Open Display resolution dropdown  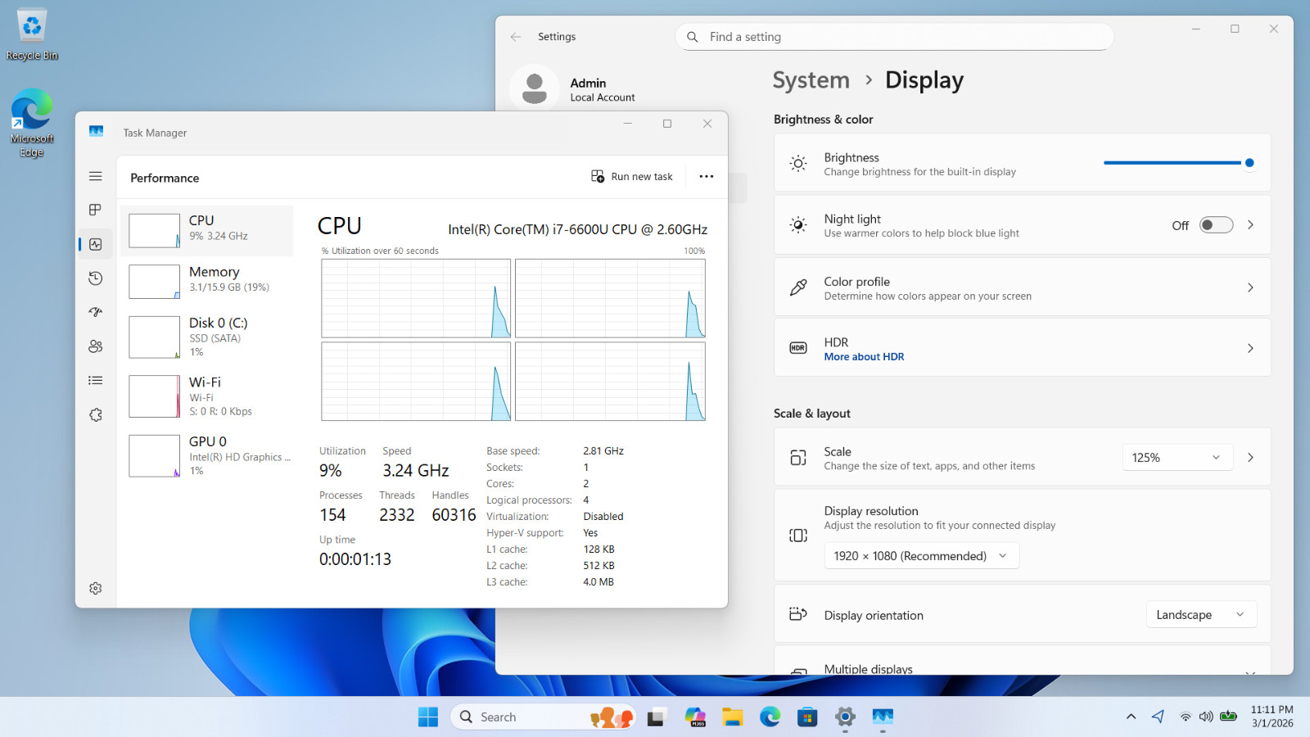point(921,556)
